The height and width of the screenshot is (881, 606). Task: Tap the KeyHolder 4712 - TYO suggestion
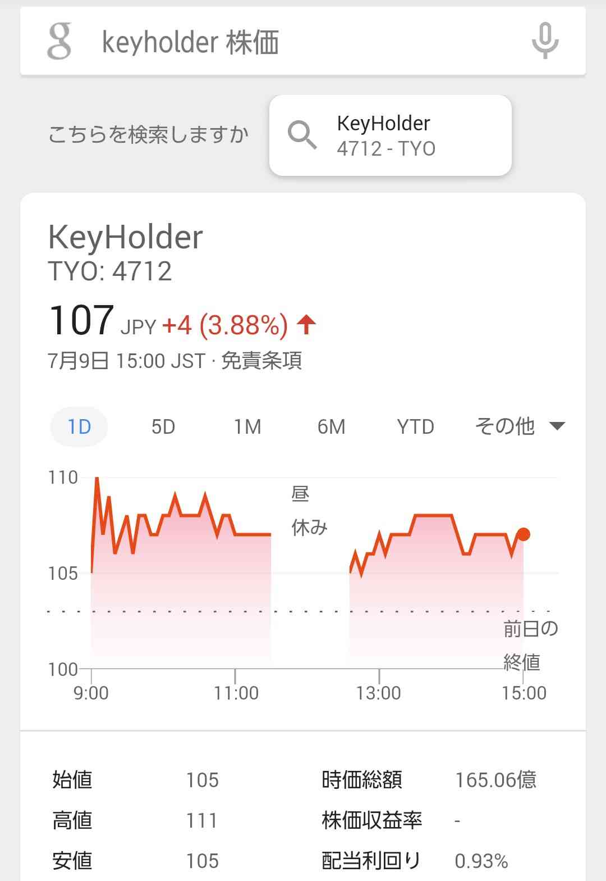(391, 135)
